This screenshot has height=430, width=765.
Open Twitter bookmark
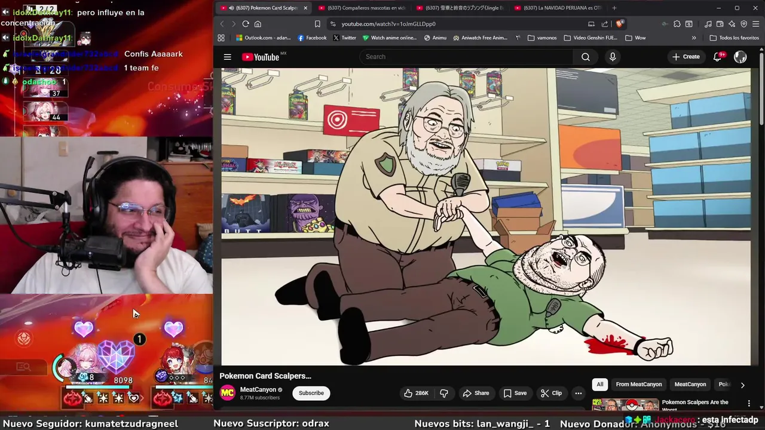point(344,38)
